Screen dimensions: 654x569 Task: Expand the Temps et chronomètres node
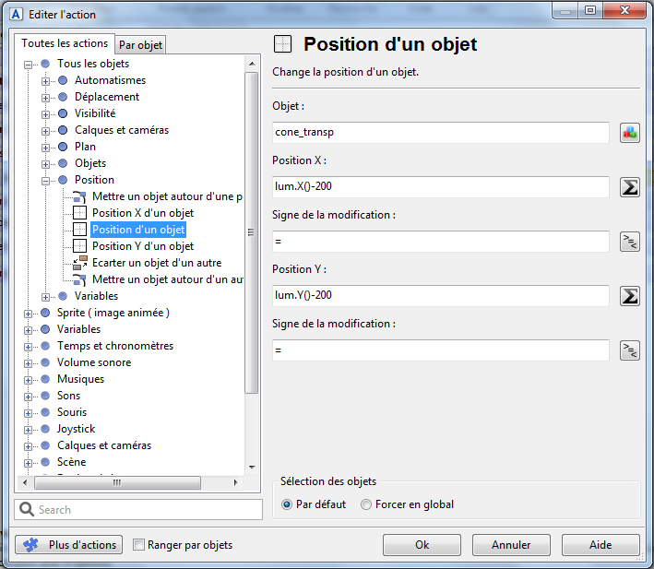click(x=28, y=348)
